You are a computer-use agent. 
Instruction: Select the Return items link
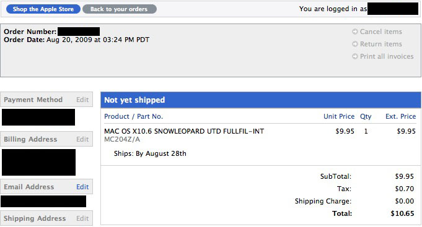(x=381, y=44)
